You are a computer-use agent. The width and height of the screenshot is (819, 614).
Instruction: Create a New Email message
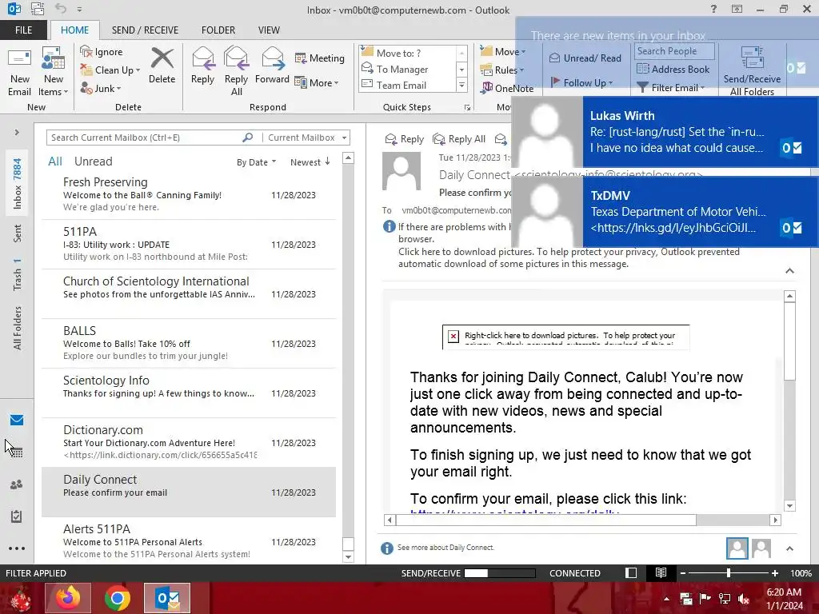pos(20,73)
